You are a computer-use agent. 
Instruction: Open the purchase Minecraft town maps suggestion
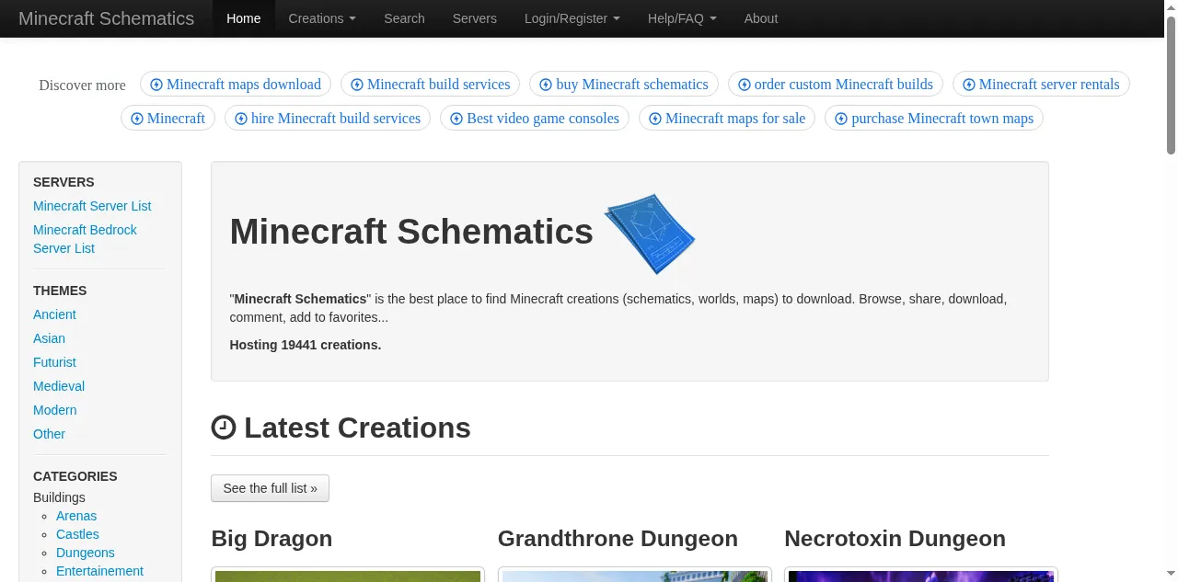pos(934,119)
